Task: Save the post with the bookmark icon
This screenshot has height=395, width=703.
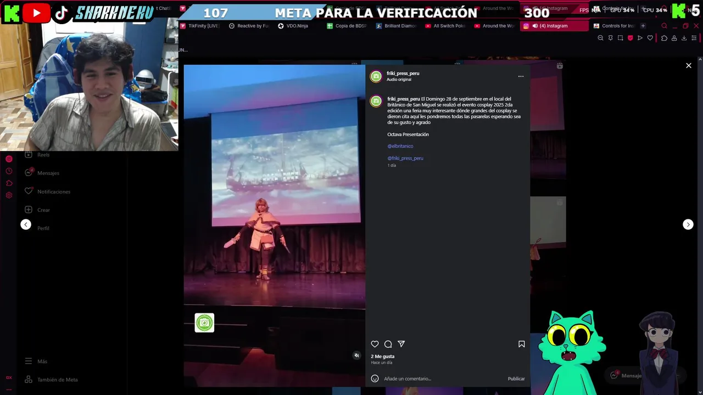Action: point(521,344)
